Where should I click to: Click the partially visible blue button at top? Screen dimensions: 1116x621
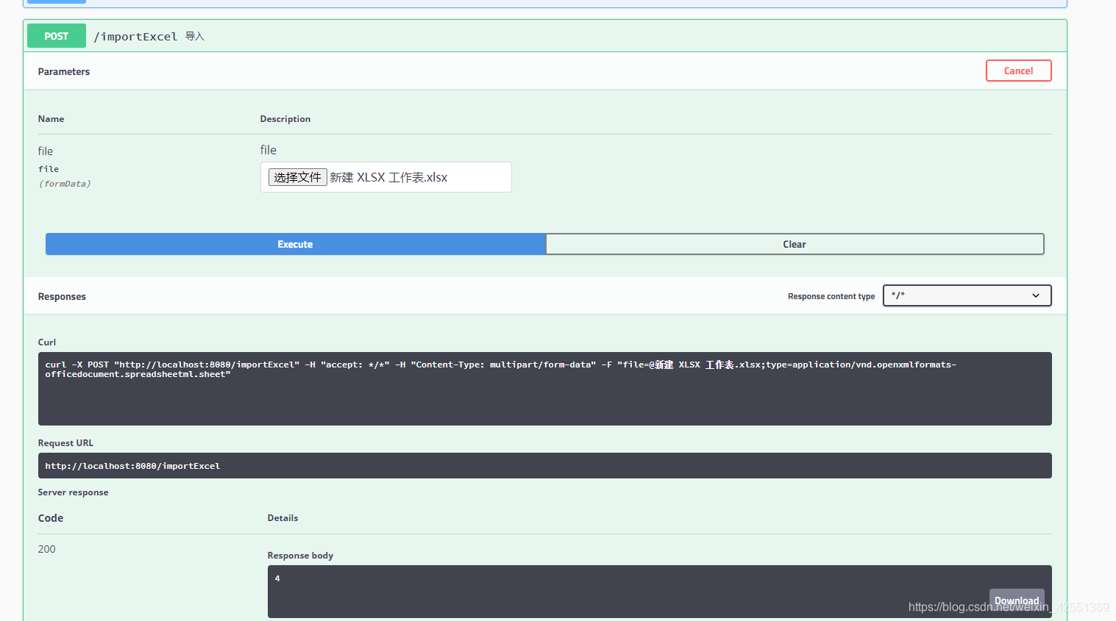point(55,1)
